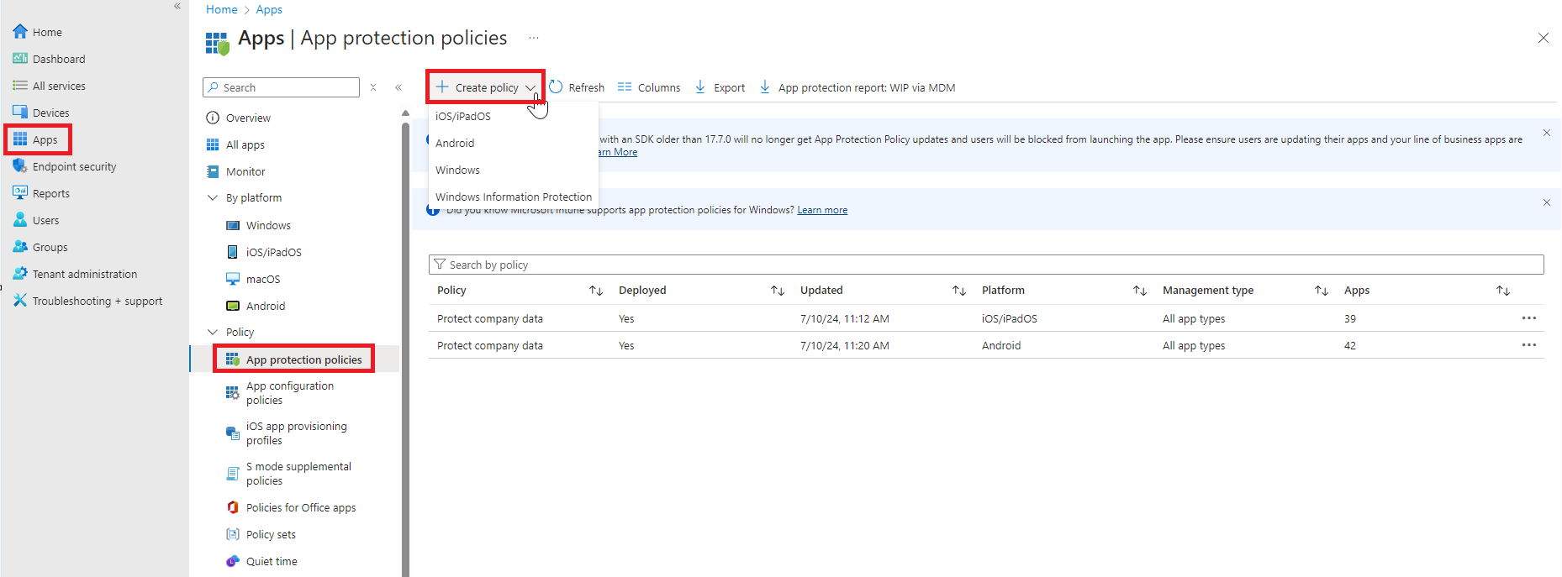The image size is (1562, 577).
Task: Open iOS/iPadOS Protect company data policy
Action: 490,319
